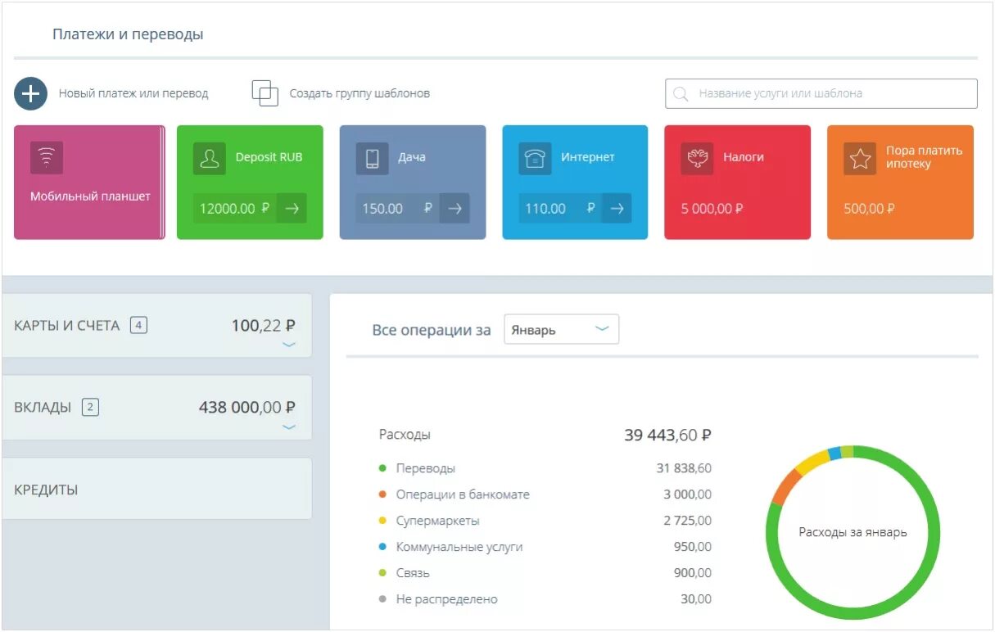Click the 3 000,00 ATM amount
Viewport: 995px width, 632px height.
click(x=687, y=494)
